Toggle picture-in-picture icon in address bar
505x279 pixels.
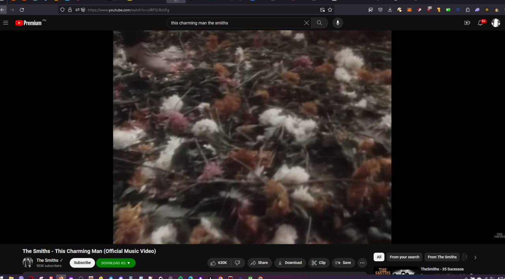click(322, 10)
